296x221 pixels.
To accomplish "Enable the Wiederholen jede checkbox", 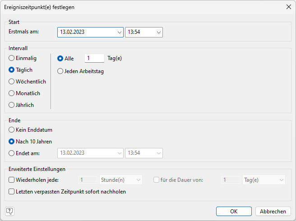I will click(12, 180).
